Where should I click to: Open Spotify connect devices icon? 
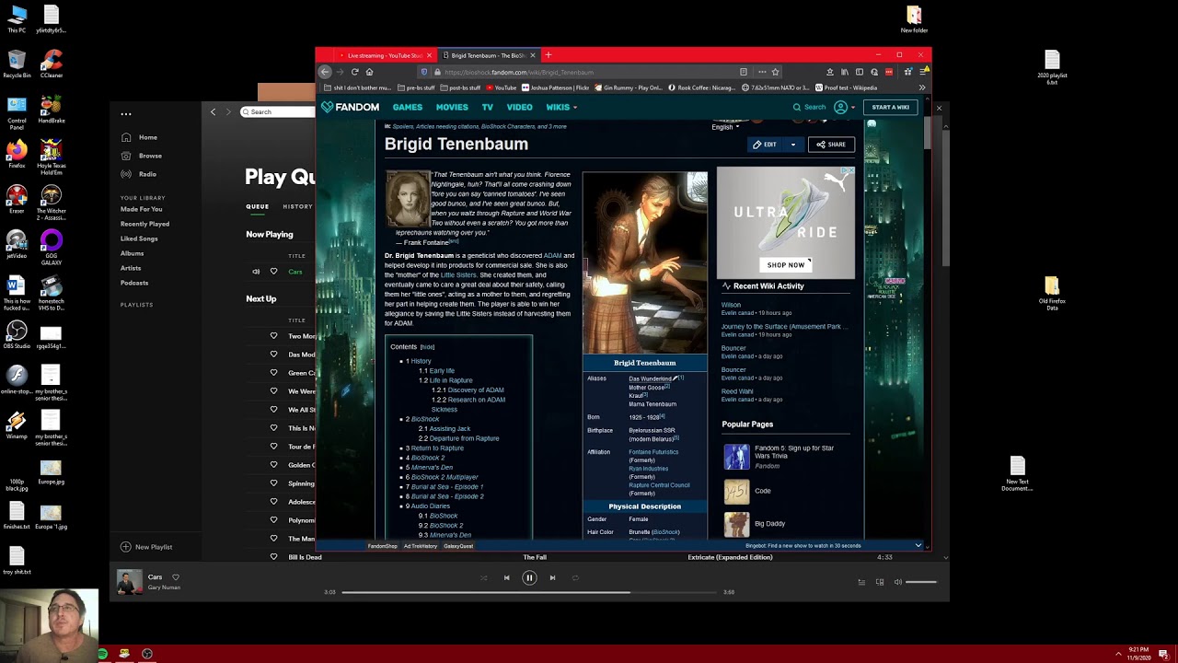880,582
